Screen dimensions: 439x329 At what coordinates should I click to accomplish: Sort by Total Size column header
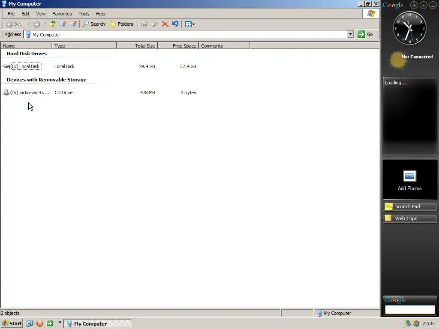coord(137,45)
